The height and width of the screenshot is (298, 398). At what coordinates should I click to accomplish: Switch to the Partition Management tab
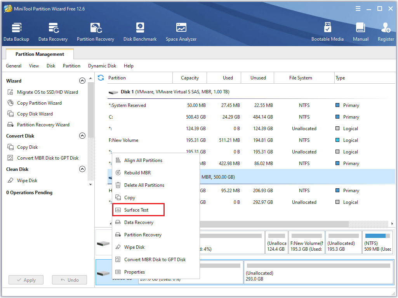40,54
